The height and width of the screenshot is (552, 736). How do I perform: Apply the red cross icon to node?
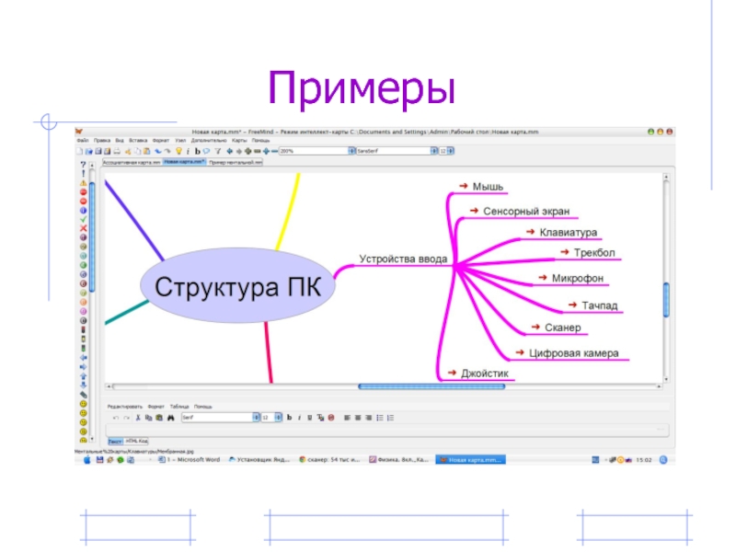(83, 228)
